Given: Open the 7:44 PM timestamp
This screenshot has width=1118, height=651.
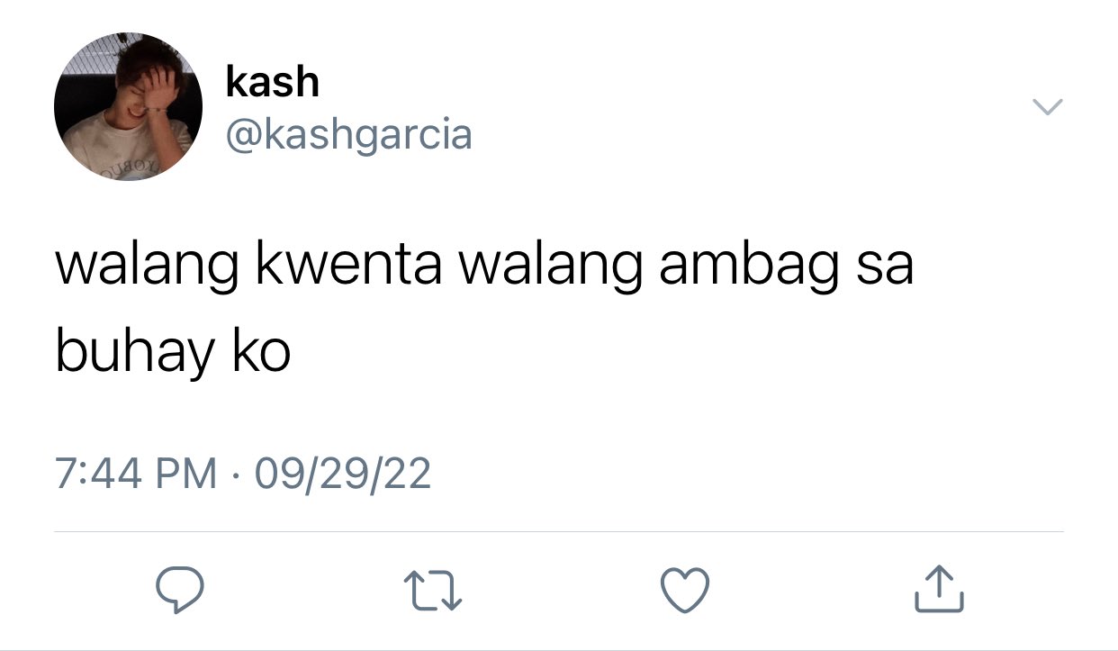Looking at the screenshot, I should (x=136, y=474).
